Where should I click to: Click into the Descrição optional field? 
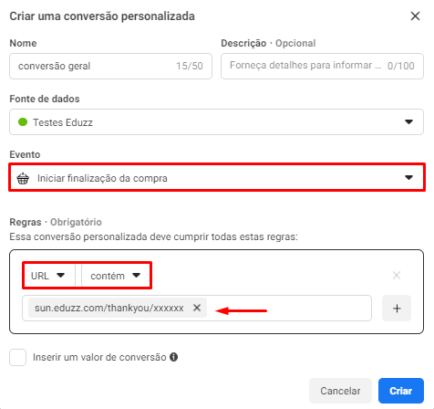[x=322, y=66]
